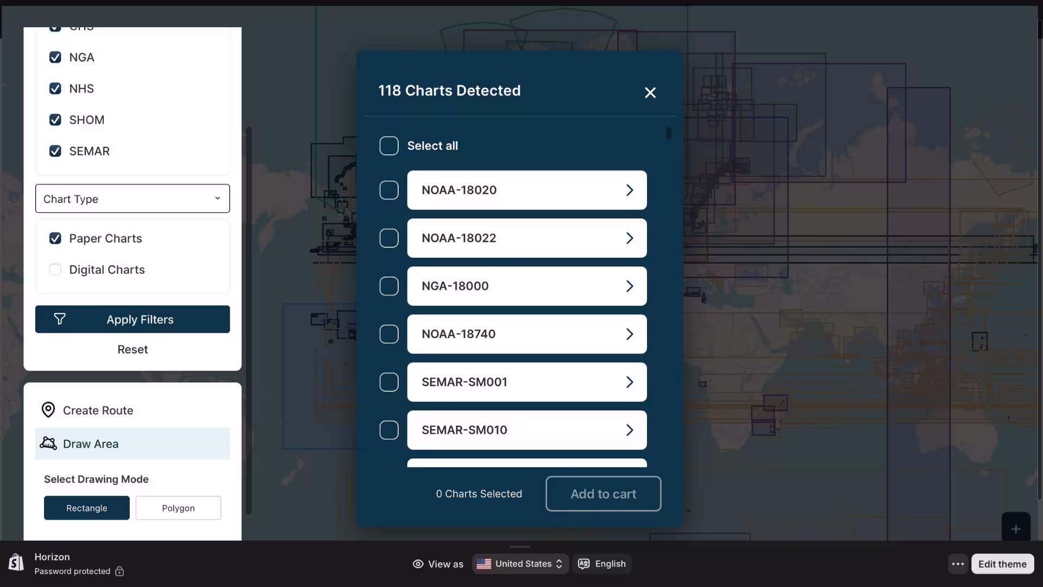Click the Select Drawing Mode label
This screenshot has height=587, width=1043.
coord(96,479)
